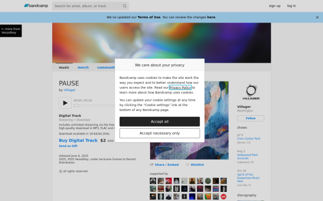Click first supporter avatar in top row
The width and height of the screenshot is (323, 201).
tap(153, 181)
